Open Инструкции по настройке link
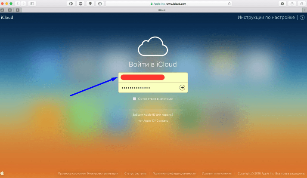The width and height of the screenshot is (307, 178). 266,17
